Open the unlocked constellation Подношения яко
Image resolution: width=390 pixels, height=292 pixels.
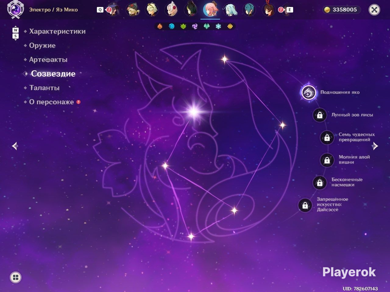309,92
